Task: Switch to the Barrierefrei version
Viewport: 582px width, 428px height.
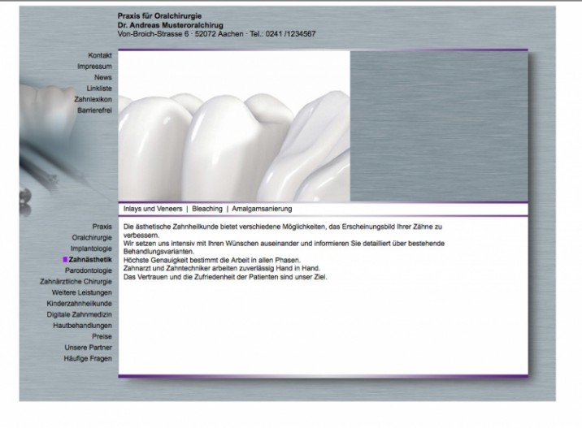Action: coord(94,110)
